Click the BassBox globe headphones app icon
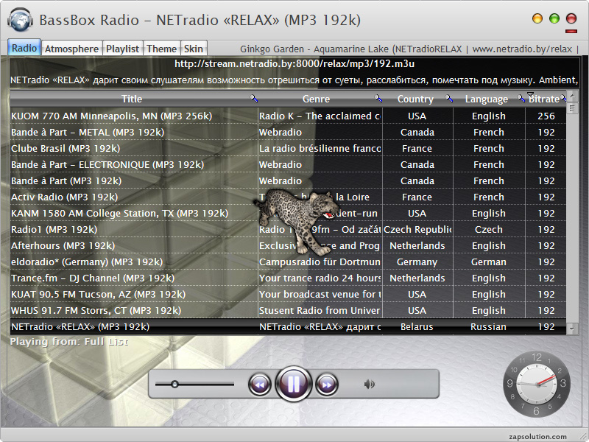 20,20
